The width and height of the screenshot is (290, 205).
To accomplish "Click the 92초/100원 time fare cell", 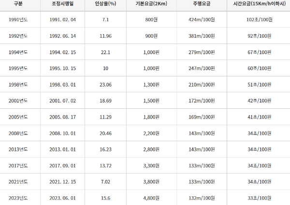I will [x=259, y=36].
